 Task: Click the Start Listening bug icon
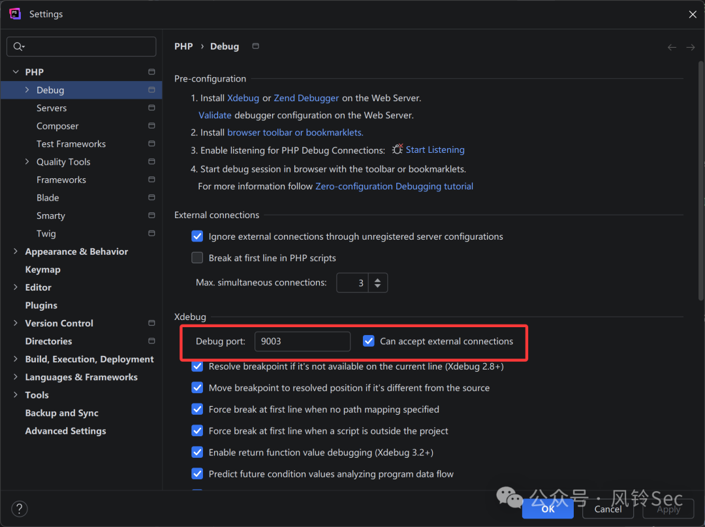[x=397, y=150]
